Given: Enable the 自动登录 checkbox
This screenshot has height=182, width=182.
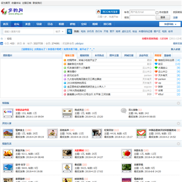Looking at the screenshot, I should (x=157, y=13).
